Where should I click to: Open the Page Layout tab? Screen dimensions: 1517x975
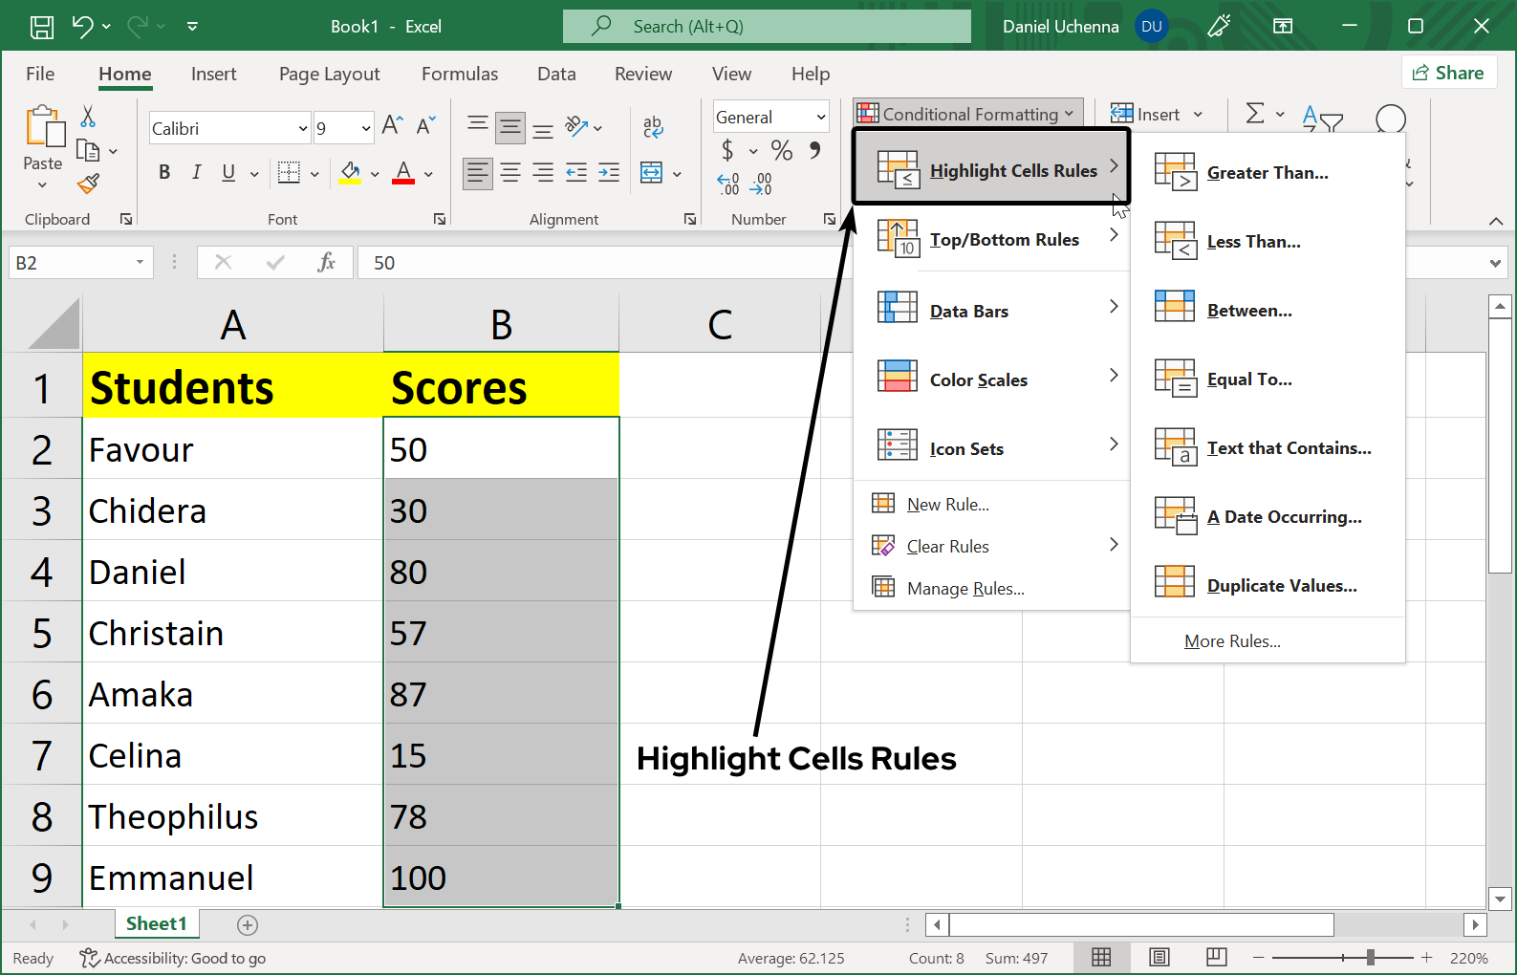point(329,74)
